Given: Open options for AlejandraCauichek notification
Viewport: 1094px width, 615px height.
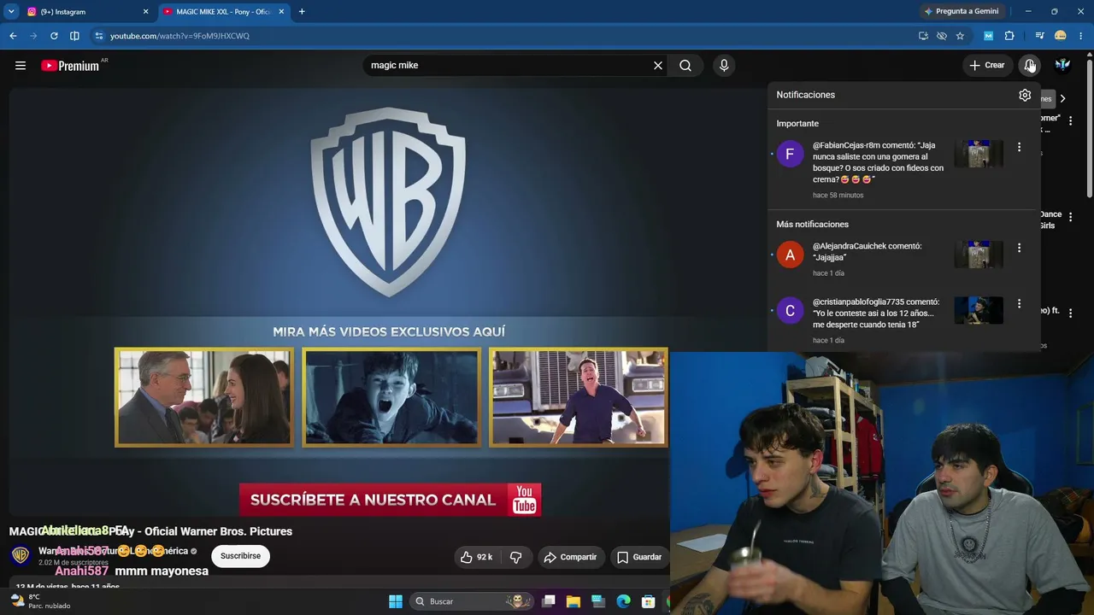Looking at the screenshot, I should tap(1019, 248).
